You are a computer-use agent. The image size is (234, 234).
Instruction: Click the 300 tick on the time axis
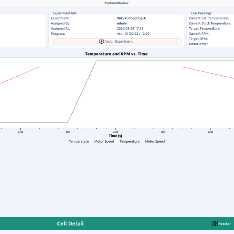tap(68, 132)
